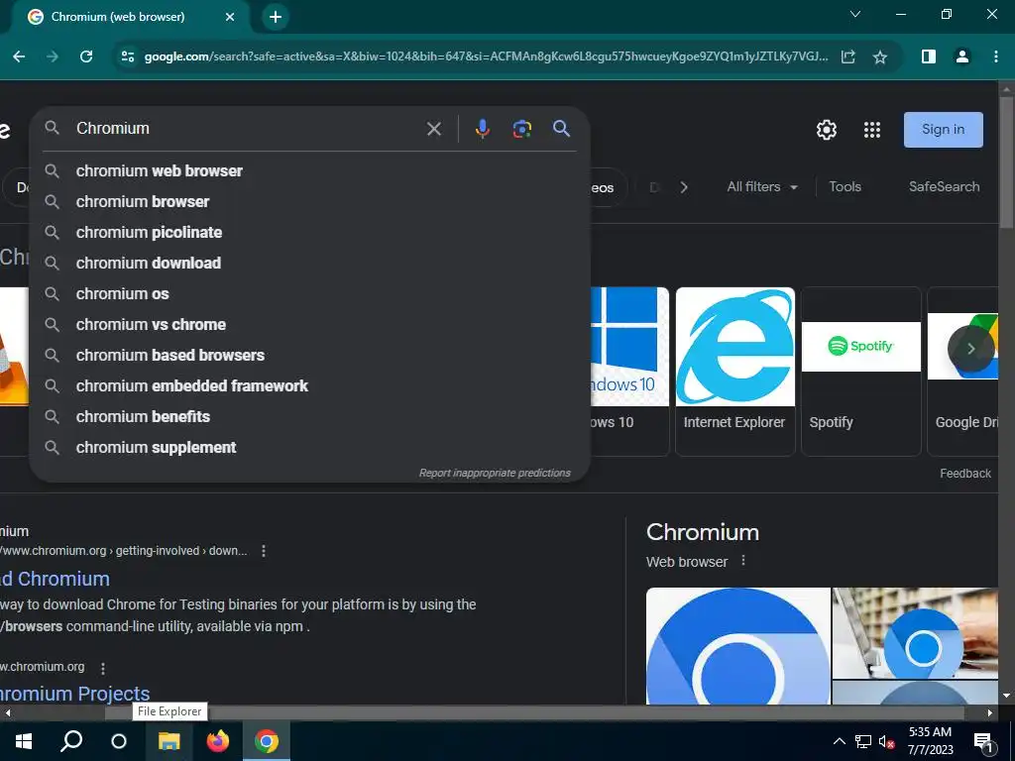
Task: Open the Download Chromium result link
Action: click(x=55, y=579)
